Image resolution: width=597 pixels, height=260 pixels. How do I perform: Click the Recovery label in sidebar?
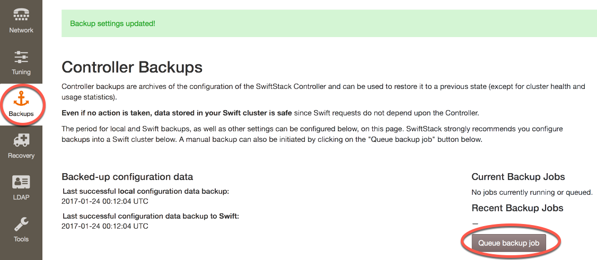coord(21,156)
